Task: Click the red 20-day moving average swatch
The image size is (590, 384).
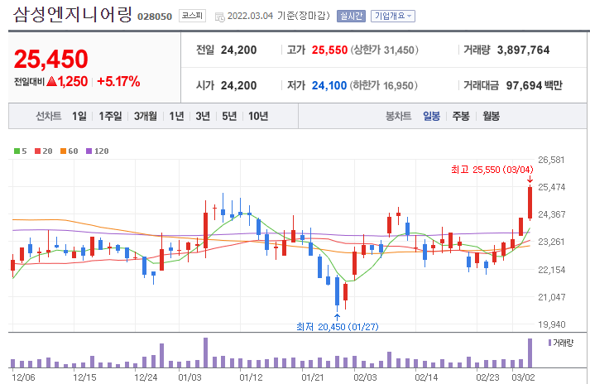Action: (37, 151)
